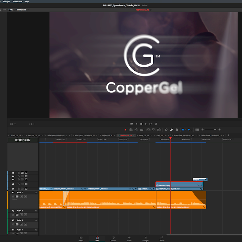242x242 pixels.
Task: Expand MikeTyson_PROMO-01_10 tab dropdown arrow
Action: (x=97, y=135)
